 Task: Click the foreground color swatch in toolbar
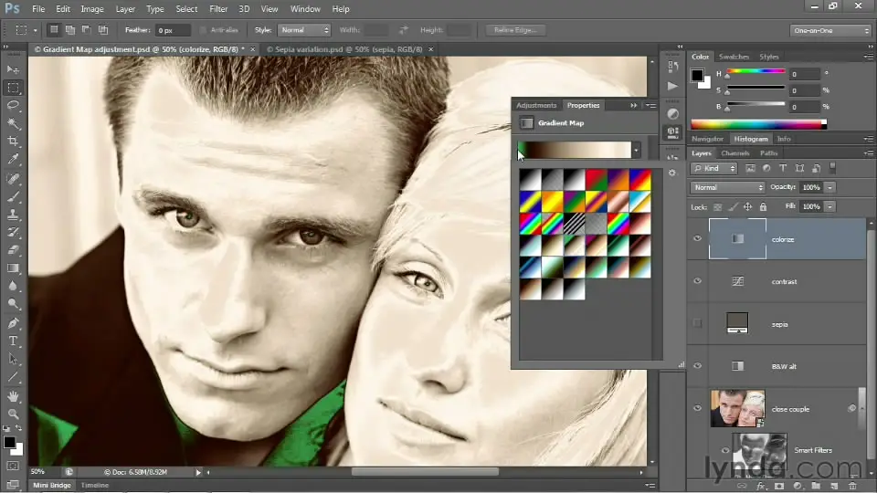(x=10, y=443)
